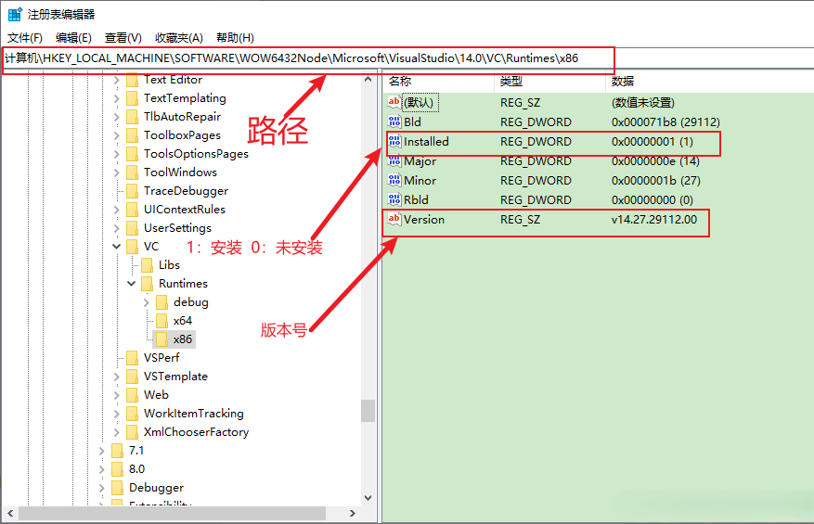
Task: Click the Libs folder icon
Action: click(148, 265)
